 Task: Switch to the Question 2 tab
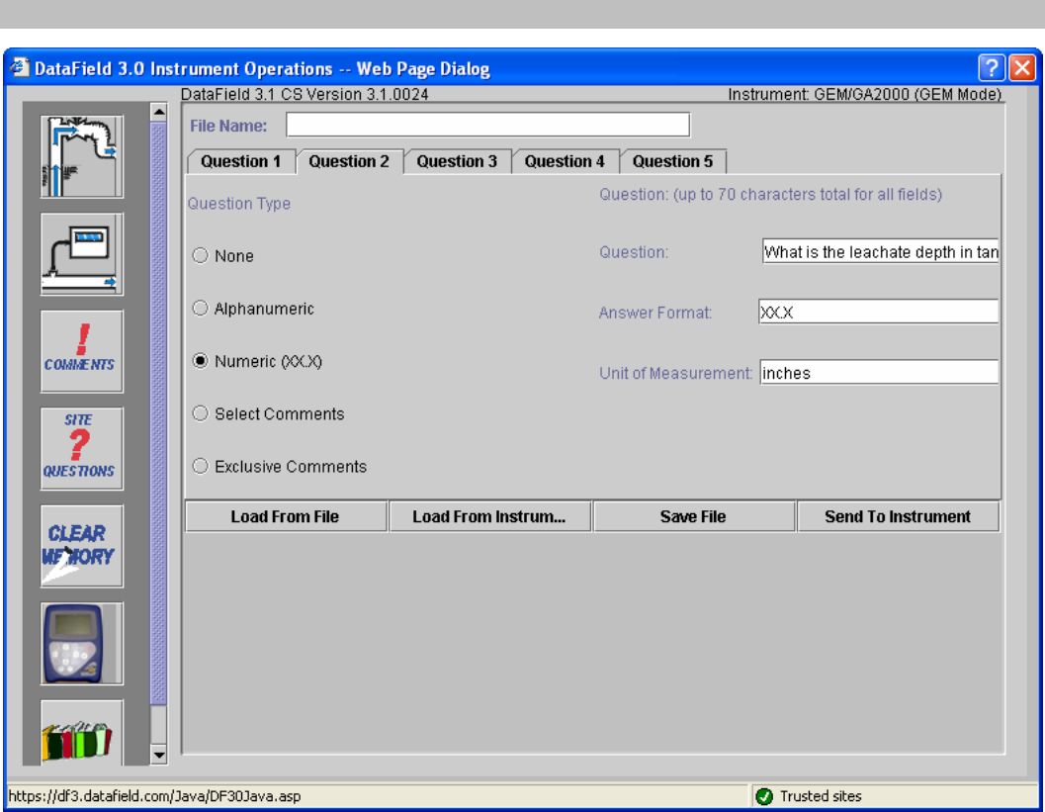(x=349, y=161)
